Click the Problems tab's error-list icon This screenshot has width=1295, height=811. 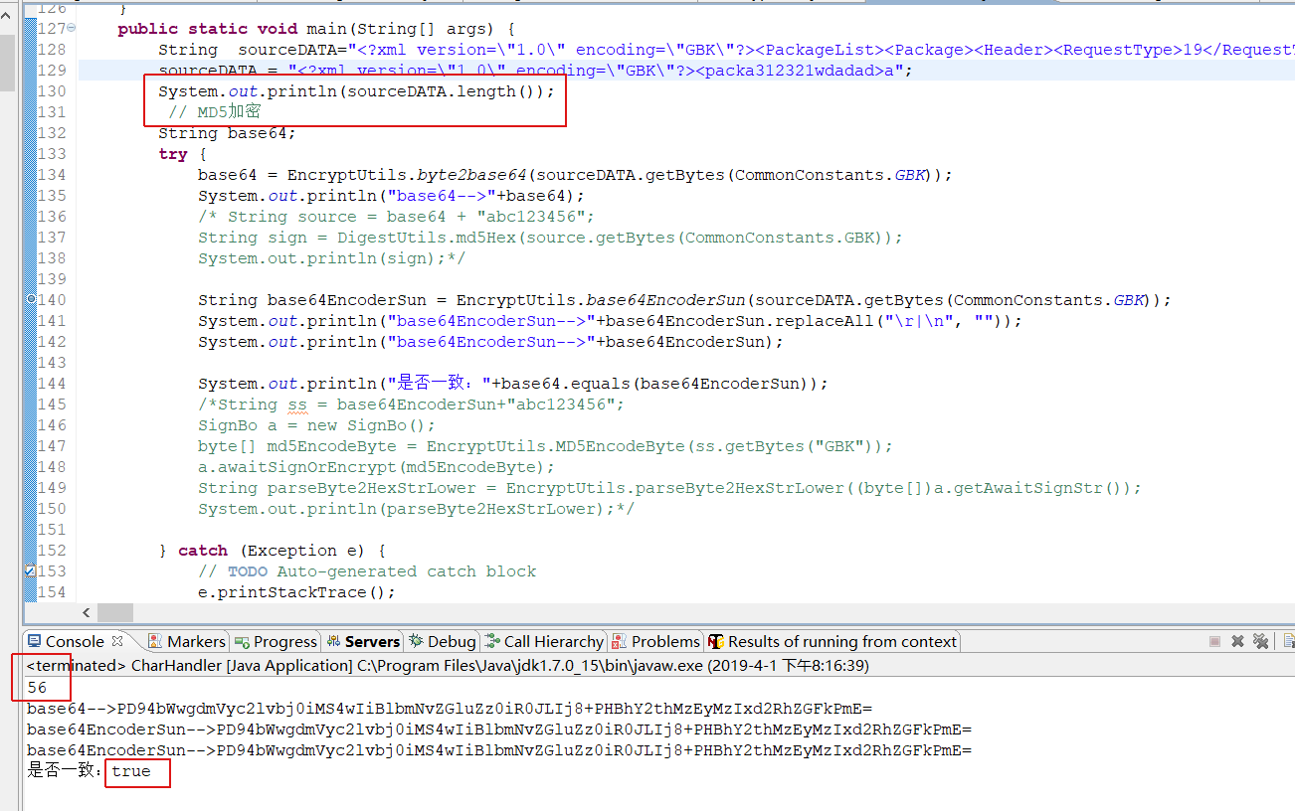(x=618, y=641)
